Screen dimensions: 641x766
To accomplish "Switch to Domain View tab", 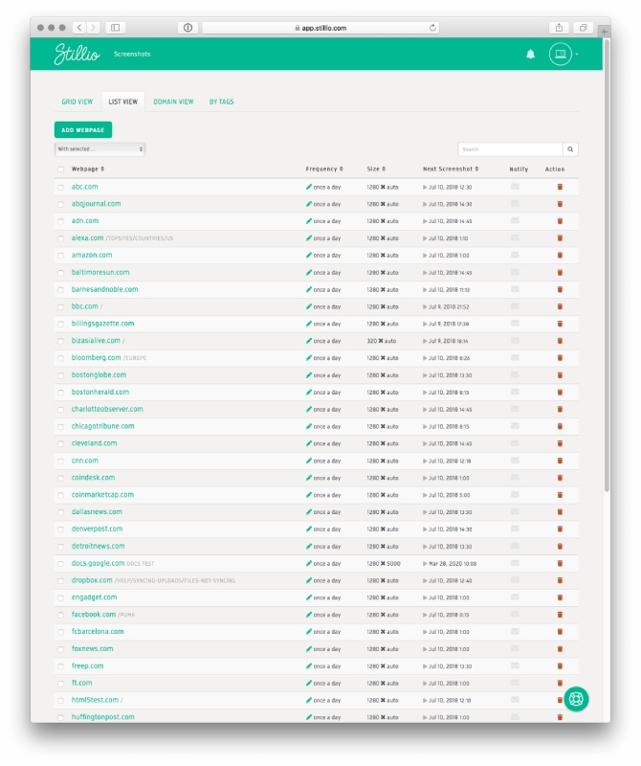I will coord(173,101).
